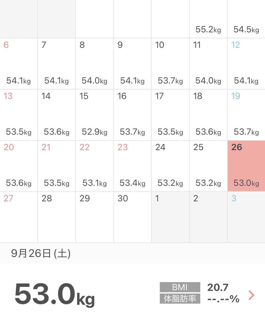
Task: Choose day 10 with 53.7kg
Action: 170,63
